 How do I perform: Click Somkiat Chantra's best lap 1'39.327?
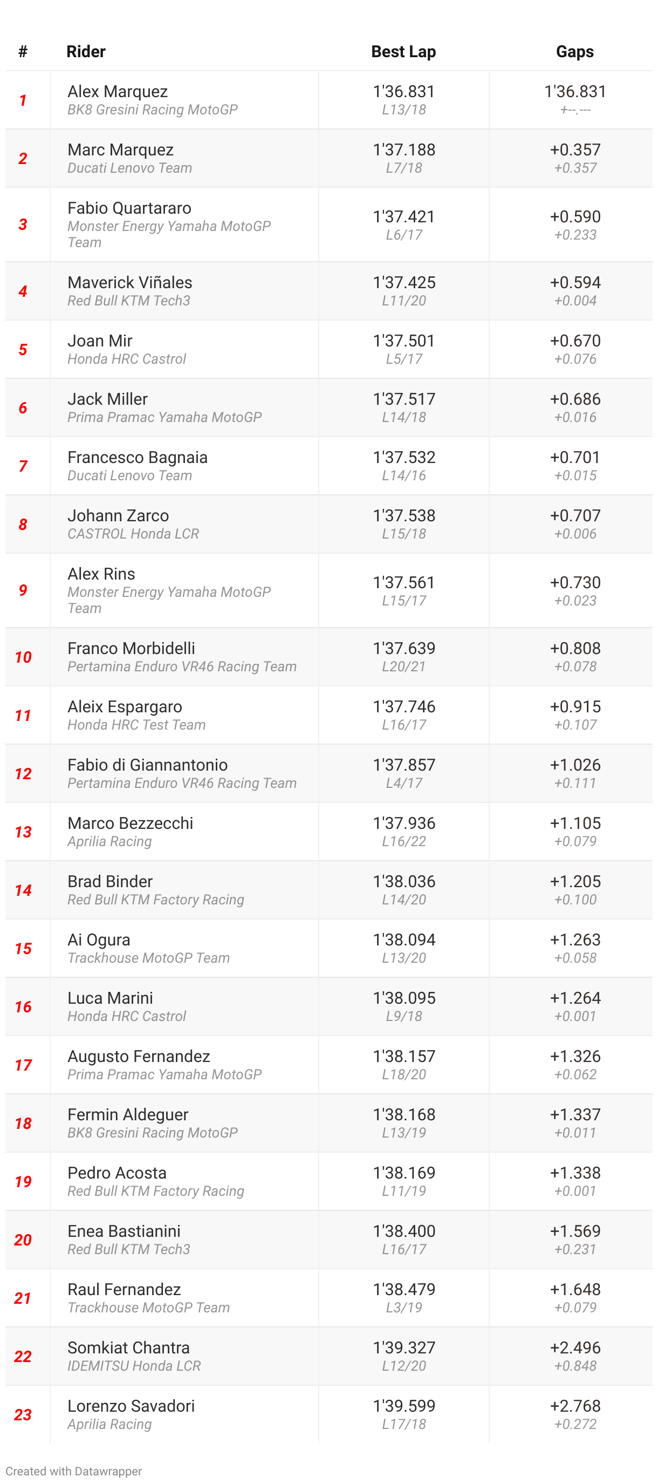pyautogui.click(x=403, y=1347)
